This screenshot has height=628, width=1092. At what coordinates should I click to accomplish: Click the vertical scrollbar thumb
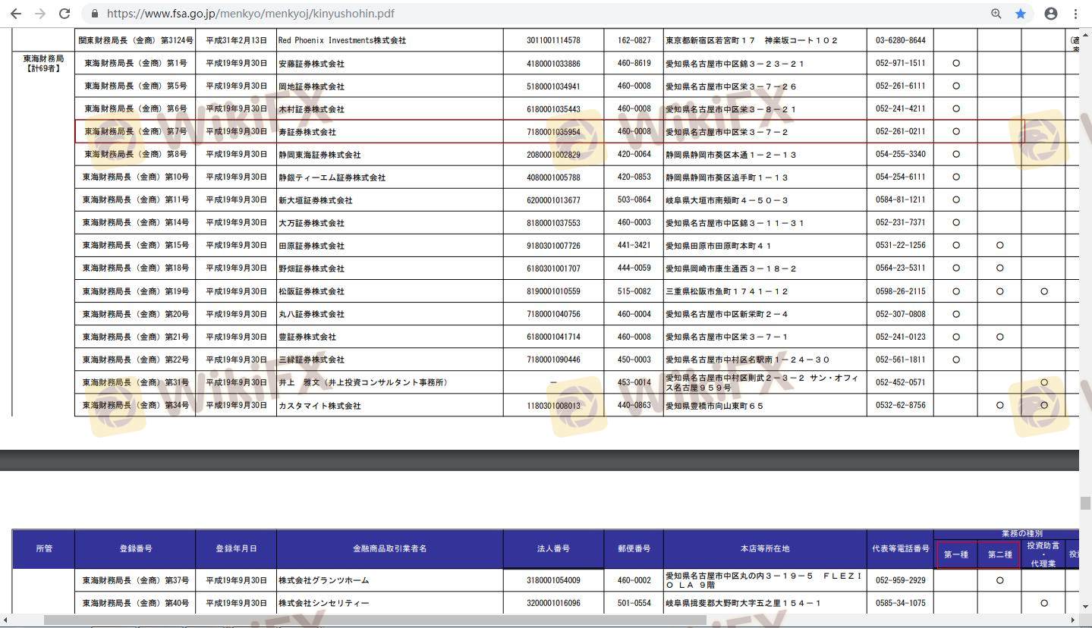pyautogui.click(x=1085, y=504)
